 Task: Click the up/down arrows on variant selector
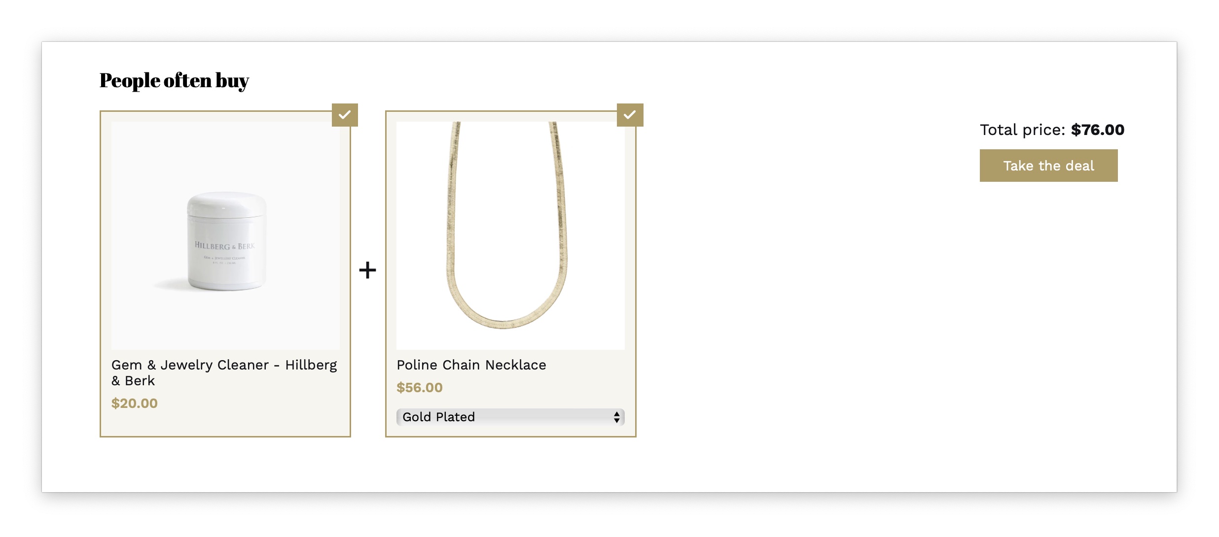coord(616,417)
